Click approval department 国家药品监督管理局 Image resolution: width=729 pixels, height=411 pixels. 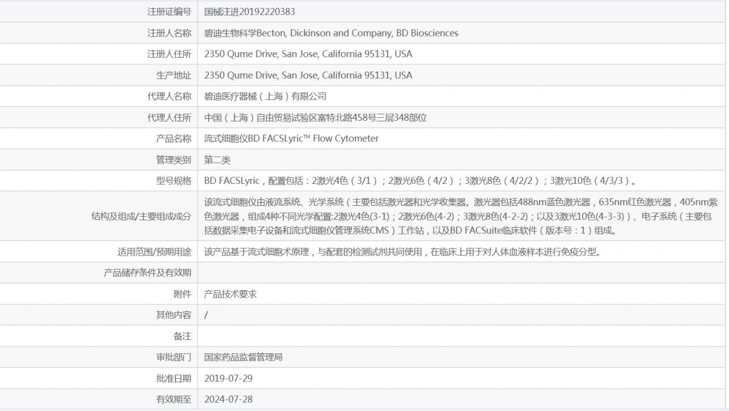pos(244,357)
